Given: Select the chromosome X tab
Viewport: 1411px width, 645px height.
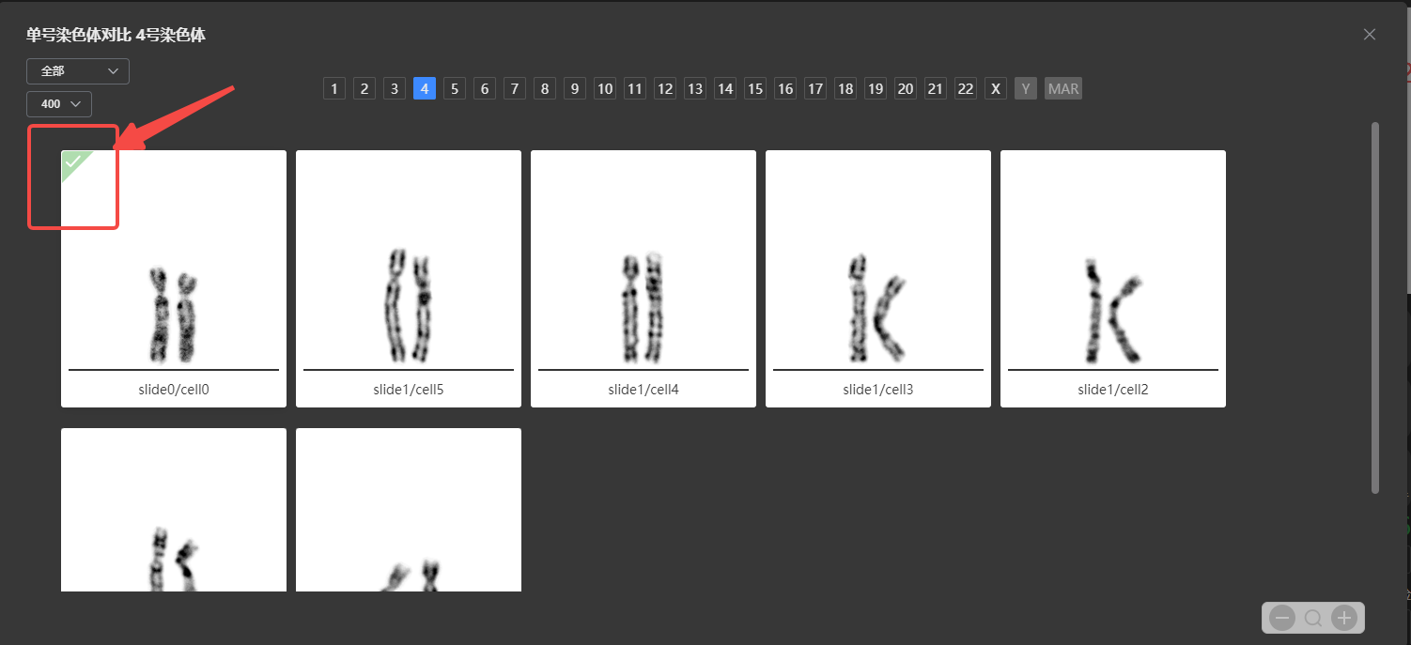Looking at the screenshot, I should (x=996, y=89).
